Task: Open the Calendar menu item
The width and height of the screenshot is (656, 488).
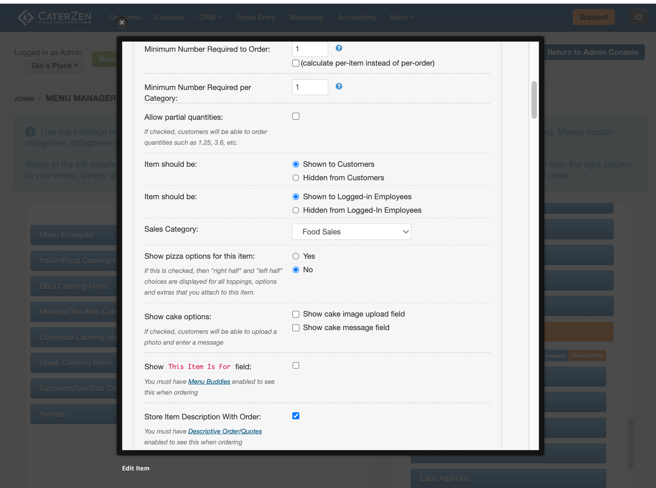Action: click(169, 17)
